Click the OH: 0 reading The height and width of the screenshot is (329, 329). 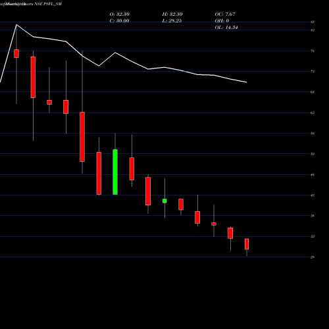pos(222,21)
